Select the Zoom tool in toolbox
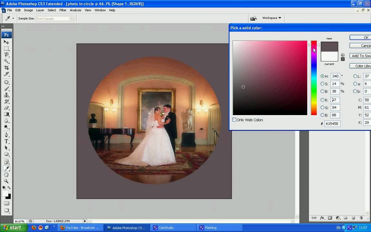Viewport: 371px width, 232px height. (x=6, y=181)
